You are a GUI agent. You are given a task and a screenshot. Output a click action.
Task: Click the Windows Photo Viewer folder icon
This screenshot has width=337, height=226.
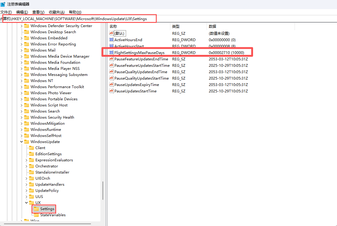pos(27,93)
